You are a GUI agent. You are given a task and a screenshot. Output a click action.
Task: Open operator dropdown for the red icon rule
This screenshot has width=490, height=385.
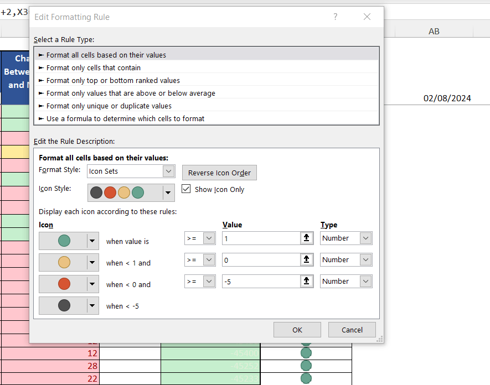point(209,282)
